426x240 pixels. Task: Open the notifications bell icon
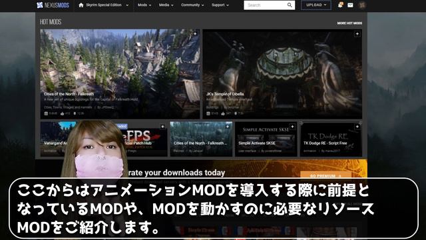pyautogui.click(x=340, y=5)
